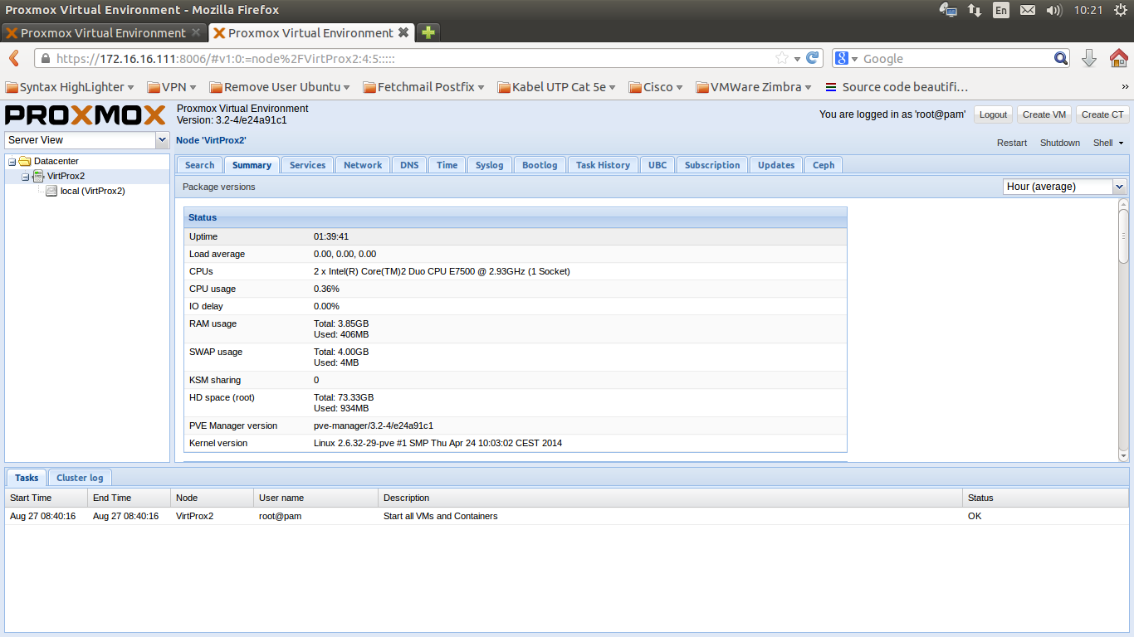This screenshot has height=637, width=1134.
Task: Click the Create CT button
Action: point(1102,114)
